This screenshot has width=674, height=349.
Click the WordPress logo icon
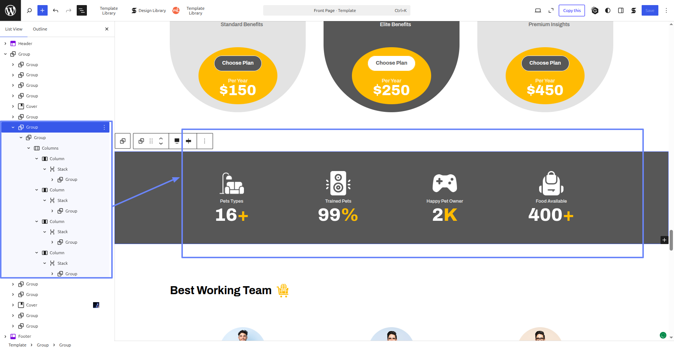[x=10, y=11]
